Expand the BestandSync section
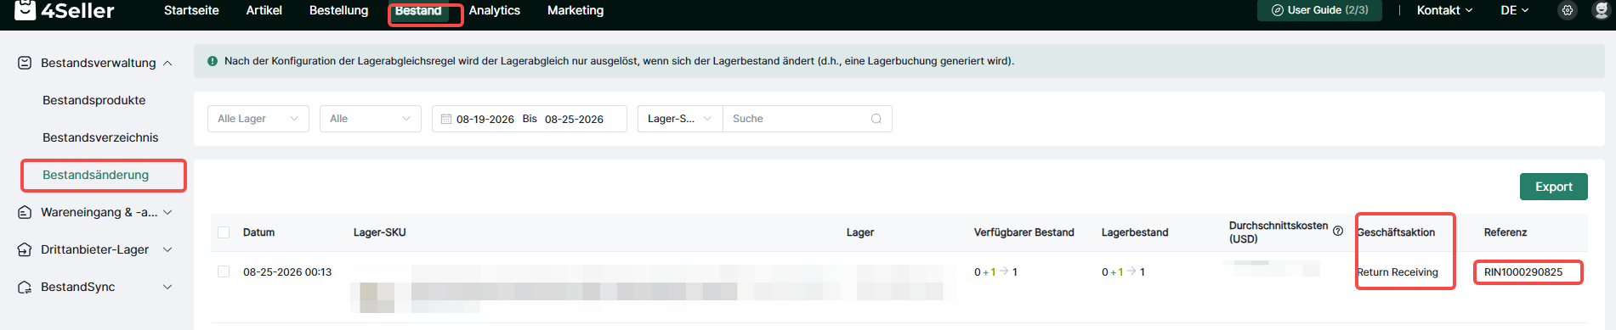The width and height of the screenshot is (1616, 330). point(167,287)
